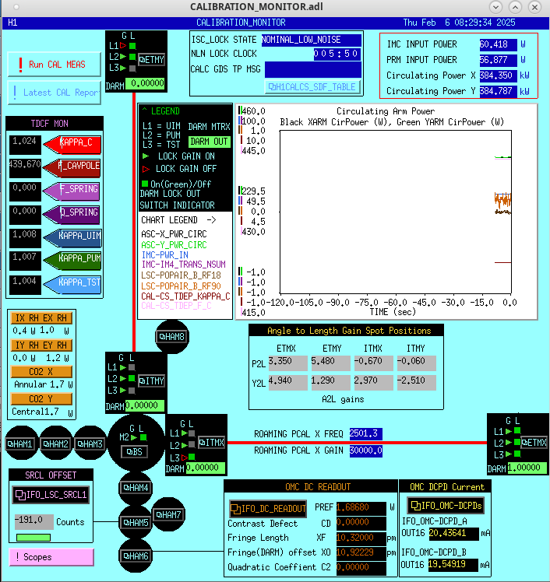The image size is (550, 582).
Task: Click the IX RH EX RH button
Action: (41, 318)
